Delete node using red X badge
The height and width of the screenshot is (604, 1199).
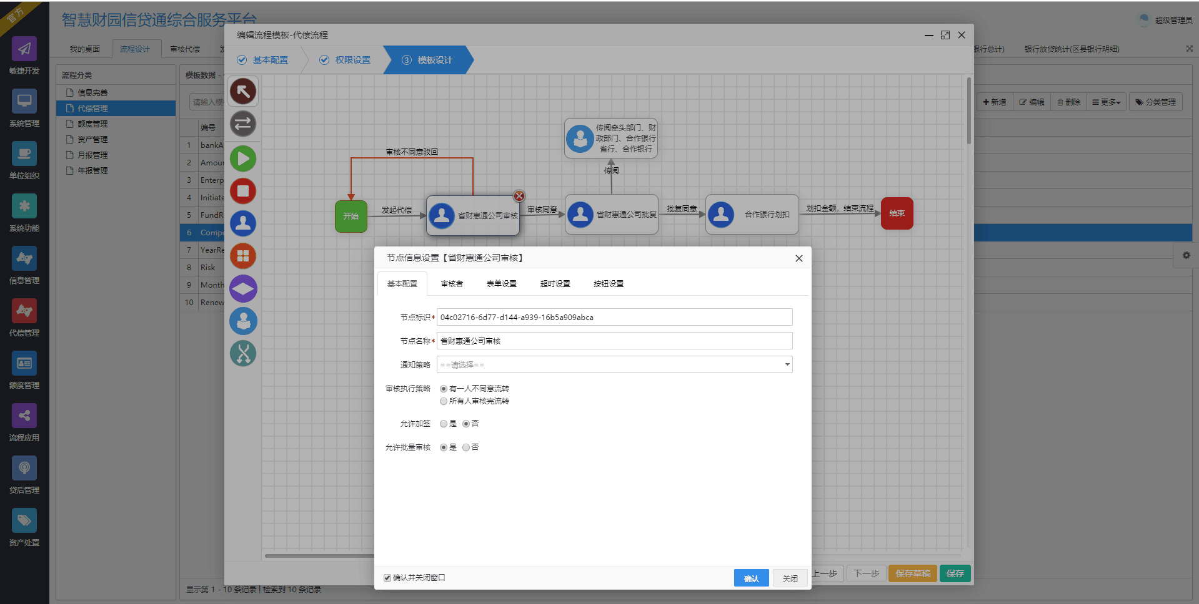click(519, 196)
